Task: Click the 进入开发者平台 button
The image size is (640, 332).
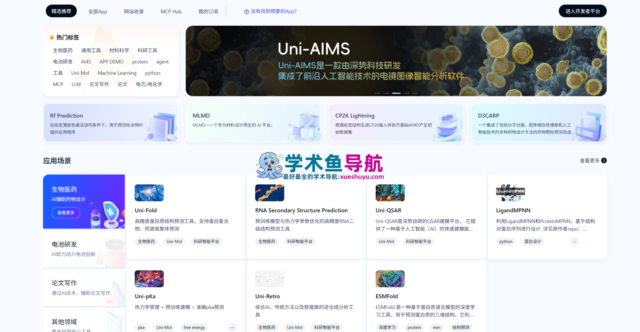Action: point(582,11)
